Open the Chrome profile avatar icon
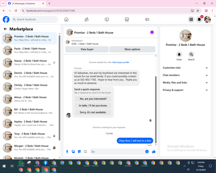Image resolution: width=216 pixels, height=173 pixels. click(206, 10)
